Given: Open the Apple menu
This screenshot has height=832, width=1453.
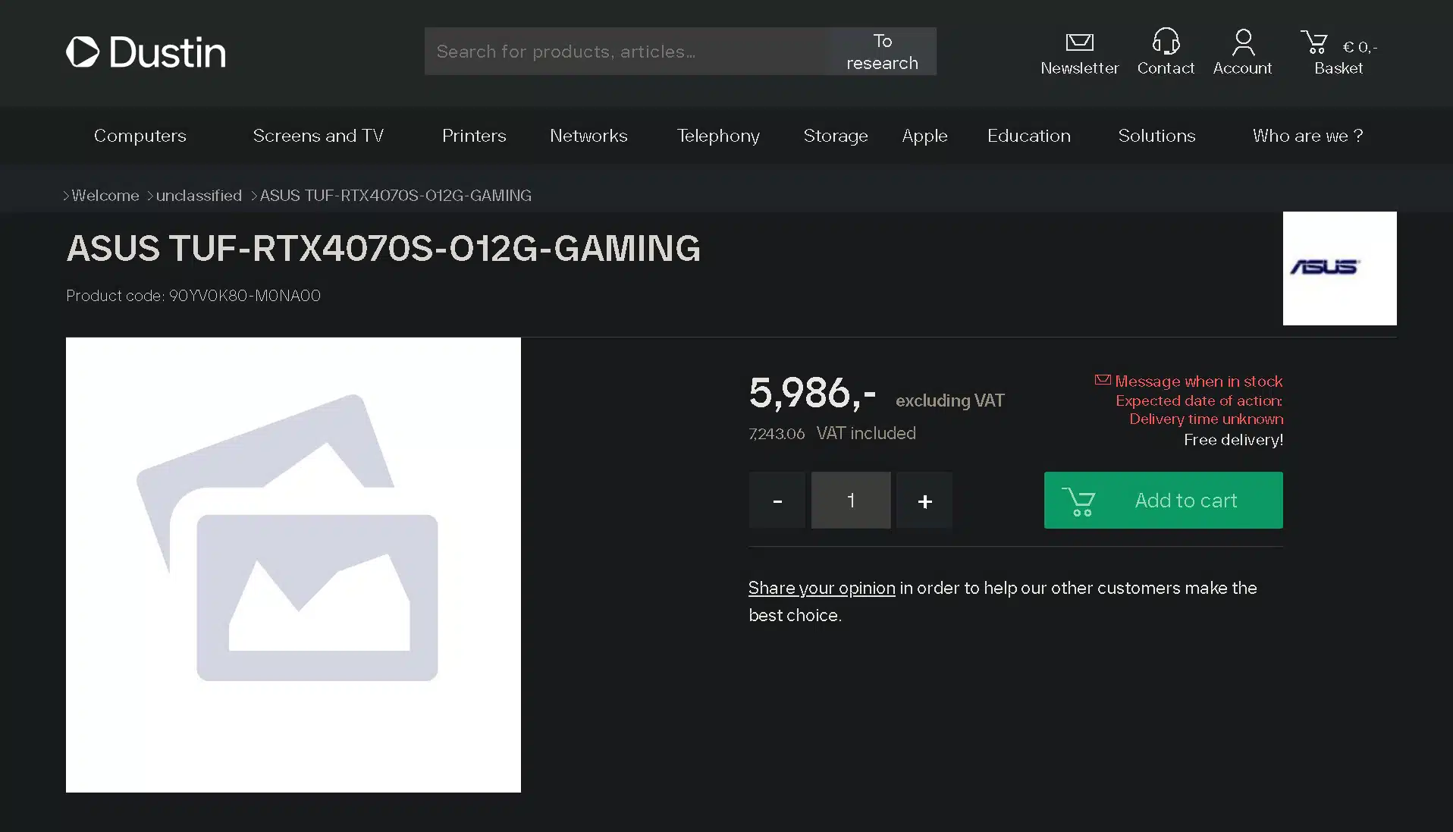Looking at the screenshot, I should coord(924,136).
